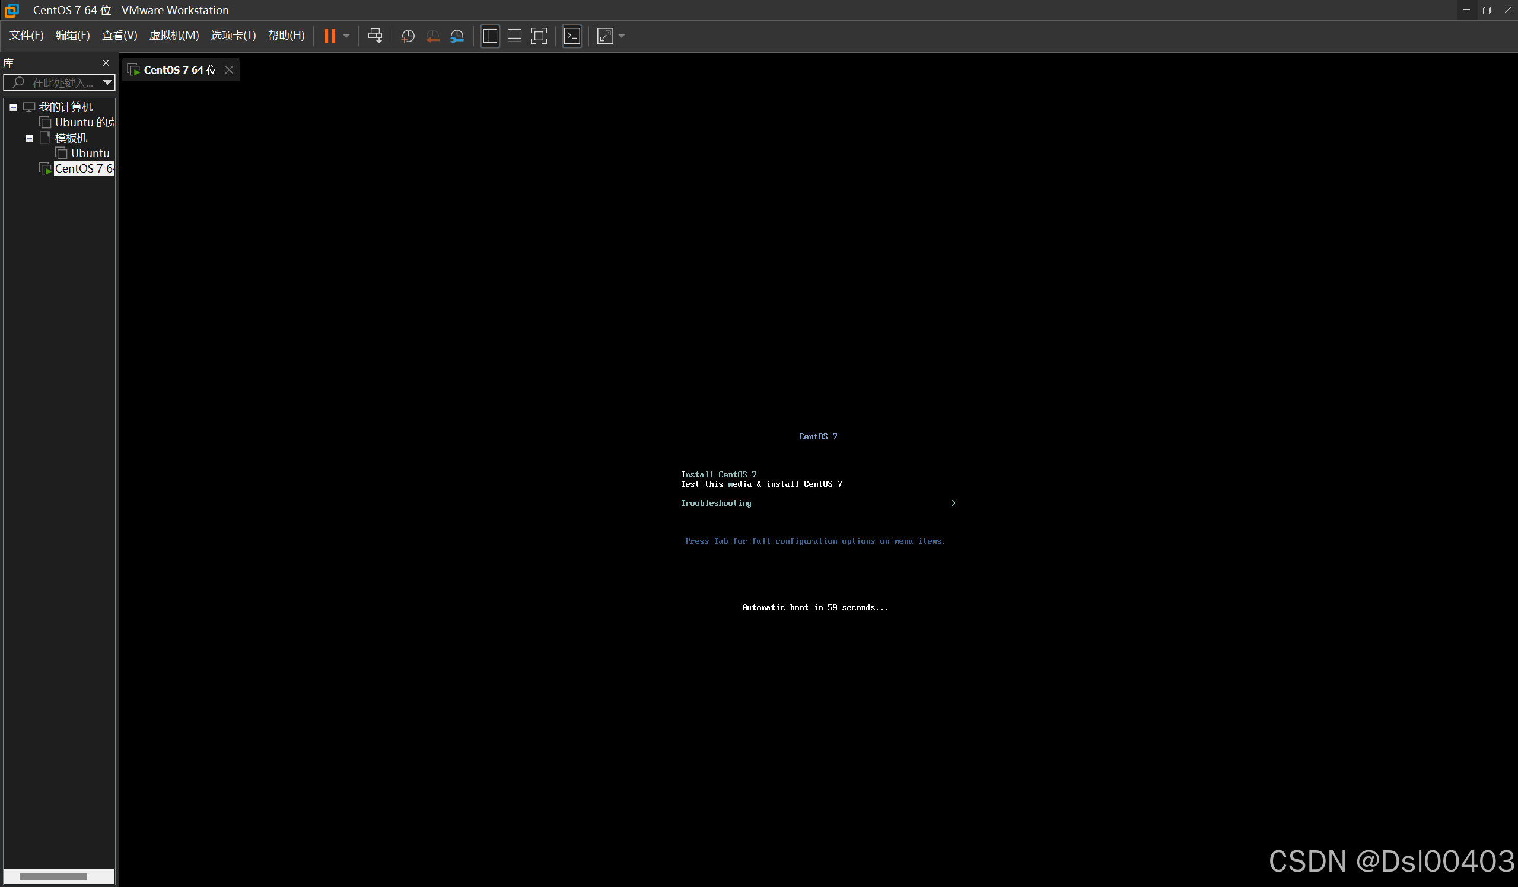Click the running CentOS VM icon in the library
Screen dimensions: 1518x887
[45, 168]
